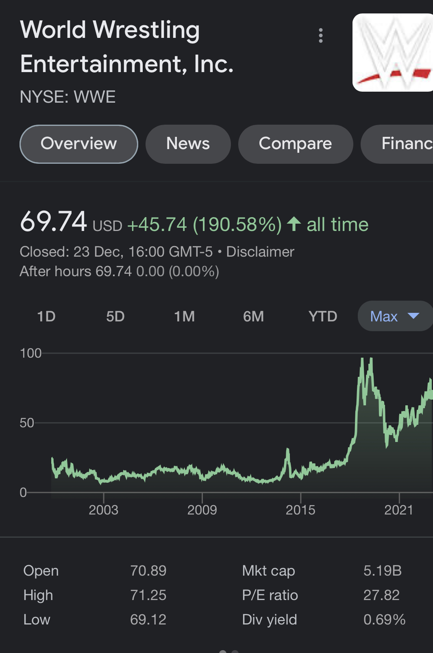Image resolution: width=433 pixels, height=653 pixels.
Task: Click the 2009 label on the chart axis
Action: coord(202,510)
